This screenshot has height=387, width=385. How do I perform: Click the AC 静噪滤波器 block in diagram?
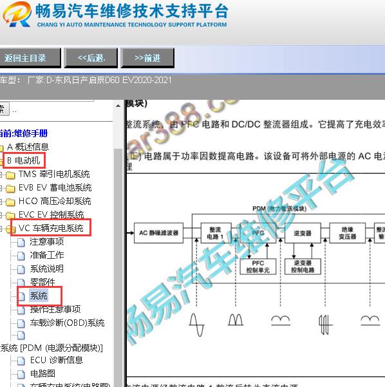point(158,233)
